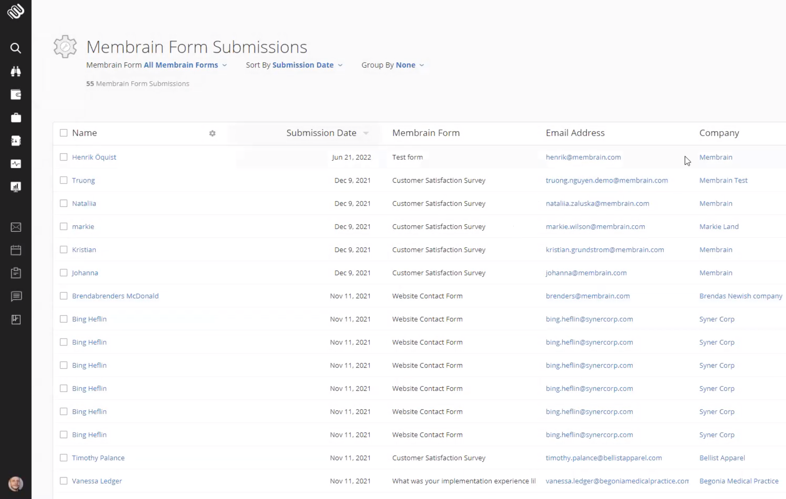
Task: Open the search tool in the sidebar
Action: coord(16,48)
